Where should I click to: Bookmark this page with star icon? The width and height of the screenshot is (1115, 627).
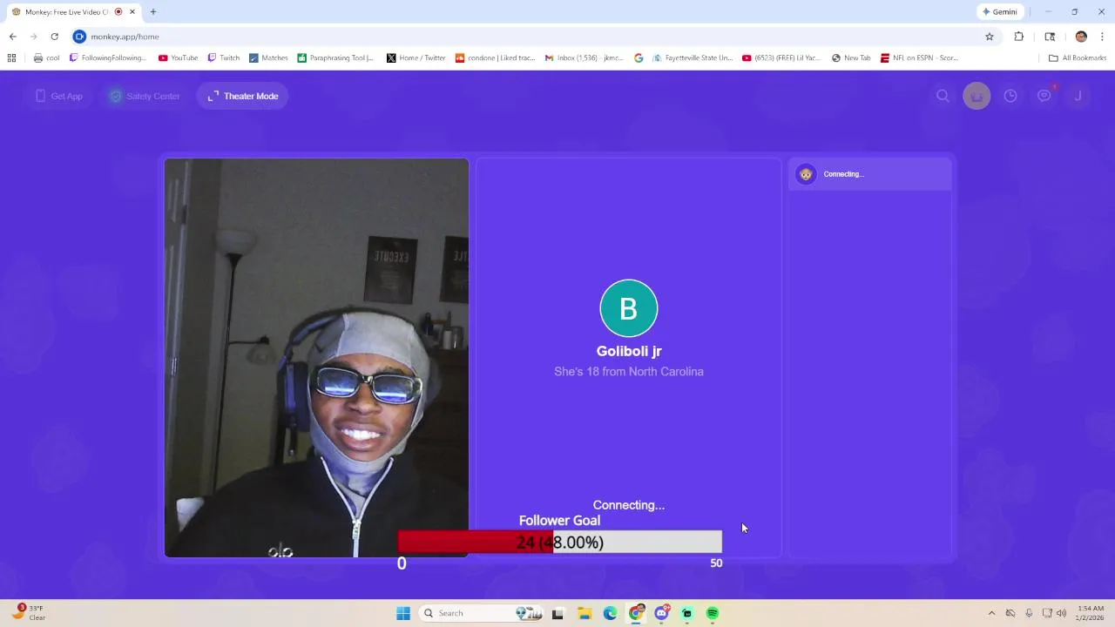(x=990, y=37)
